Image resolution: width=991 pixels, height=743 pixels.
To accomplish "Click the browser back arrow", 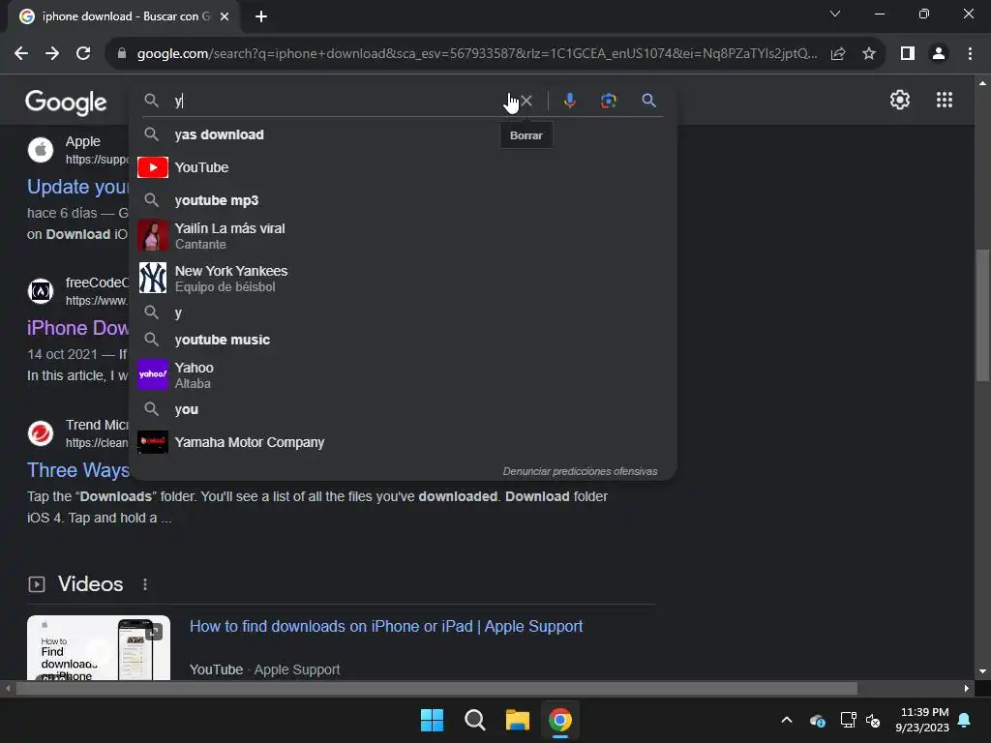I will tap(21, 54).
